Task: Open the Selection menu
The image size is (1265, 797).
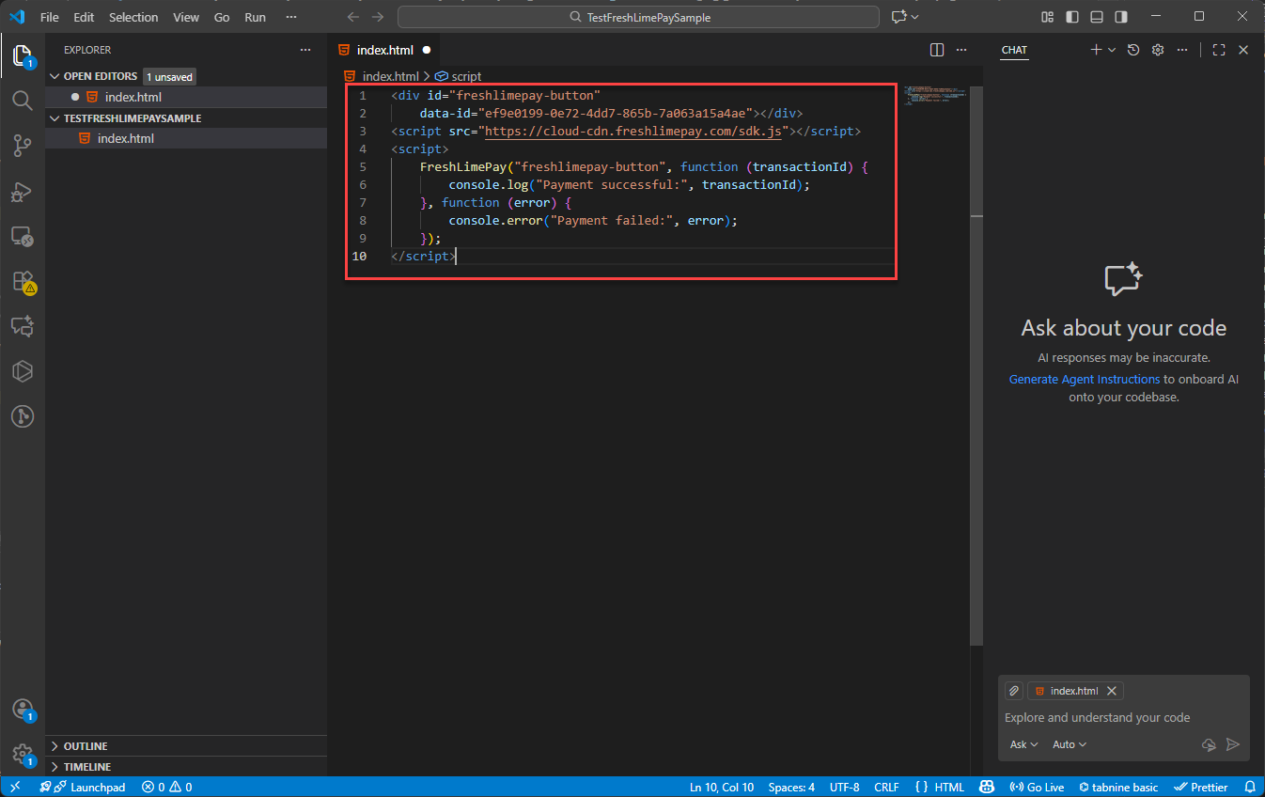Action: point(133,17)
